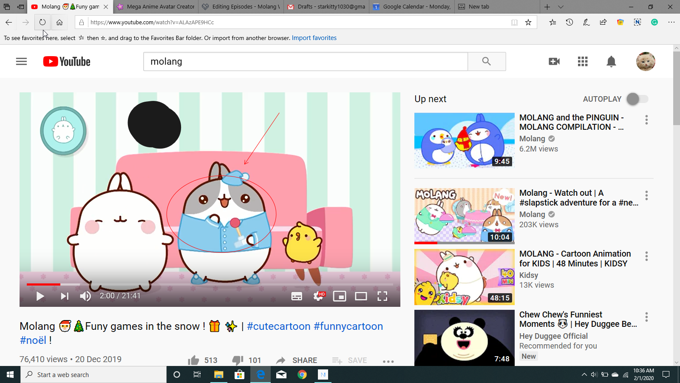Go back in the browser

coord(8,22)
